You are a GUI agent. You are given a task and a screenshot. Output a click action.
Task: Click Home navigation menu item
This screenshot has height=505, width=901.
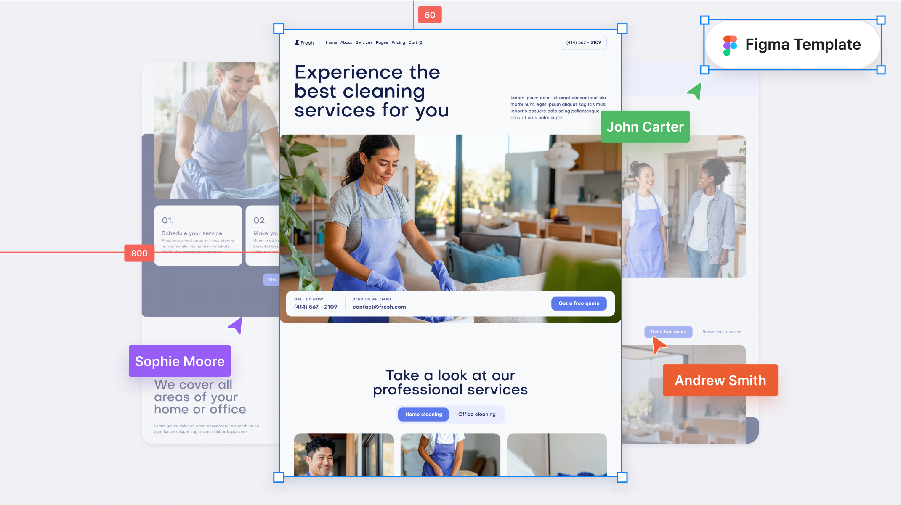pyautogui.click(x=331, y=42)
